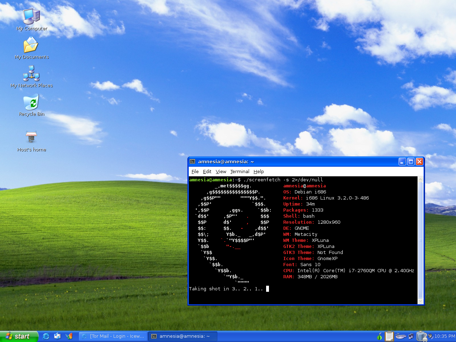Click the 'RAM: 348MB / 2026MB' line
456x342 pixels.
coord(310,276)
